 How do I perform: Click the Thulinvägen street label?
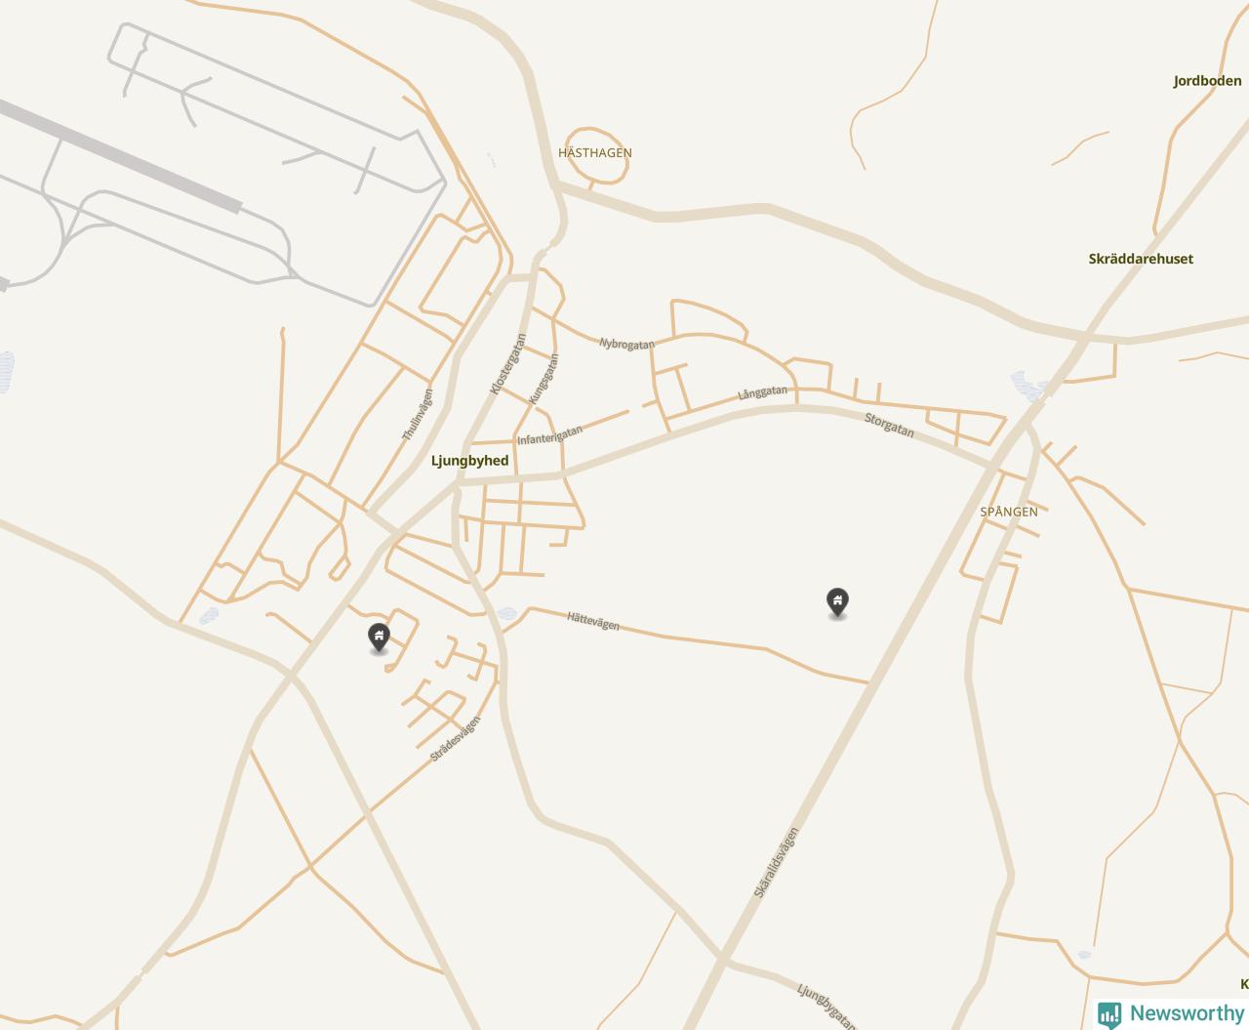pos(418,414)
